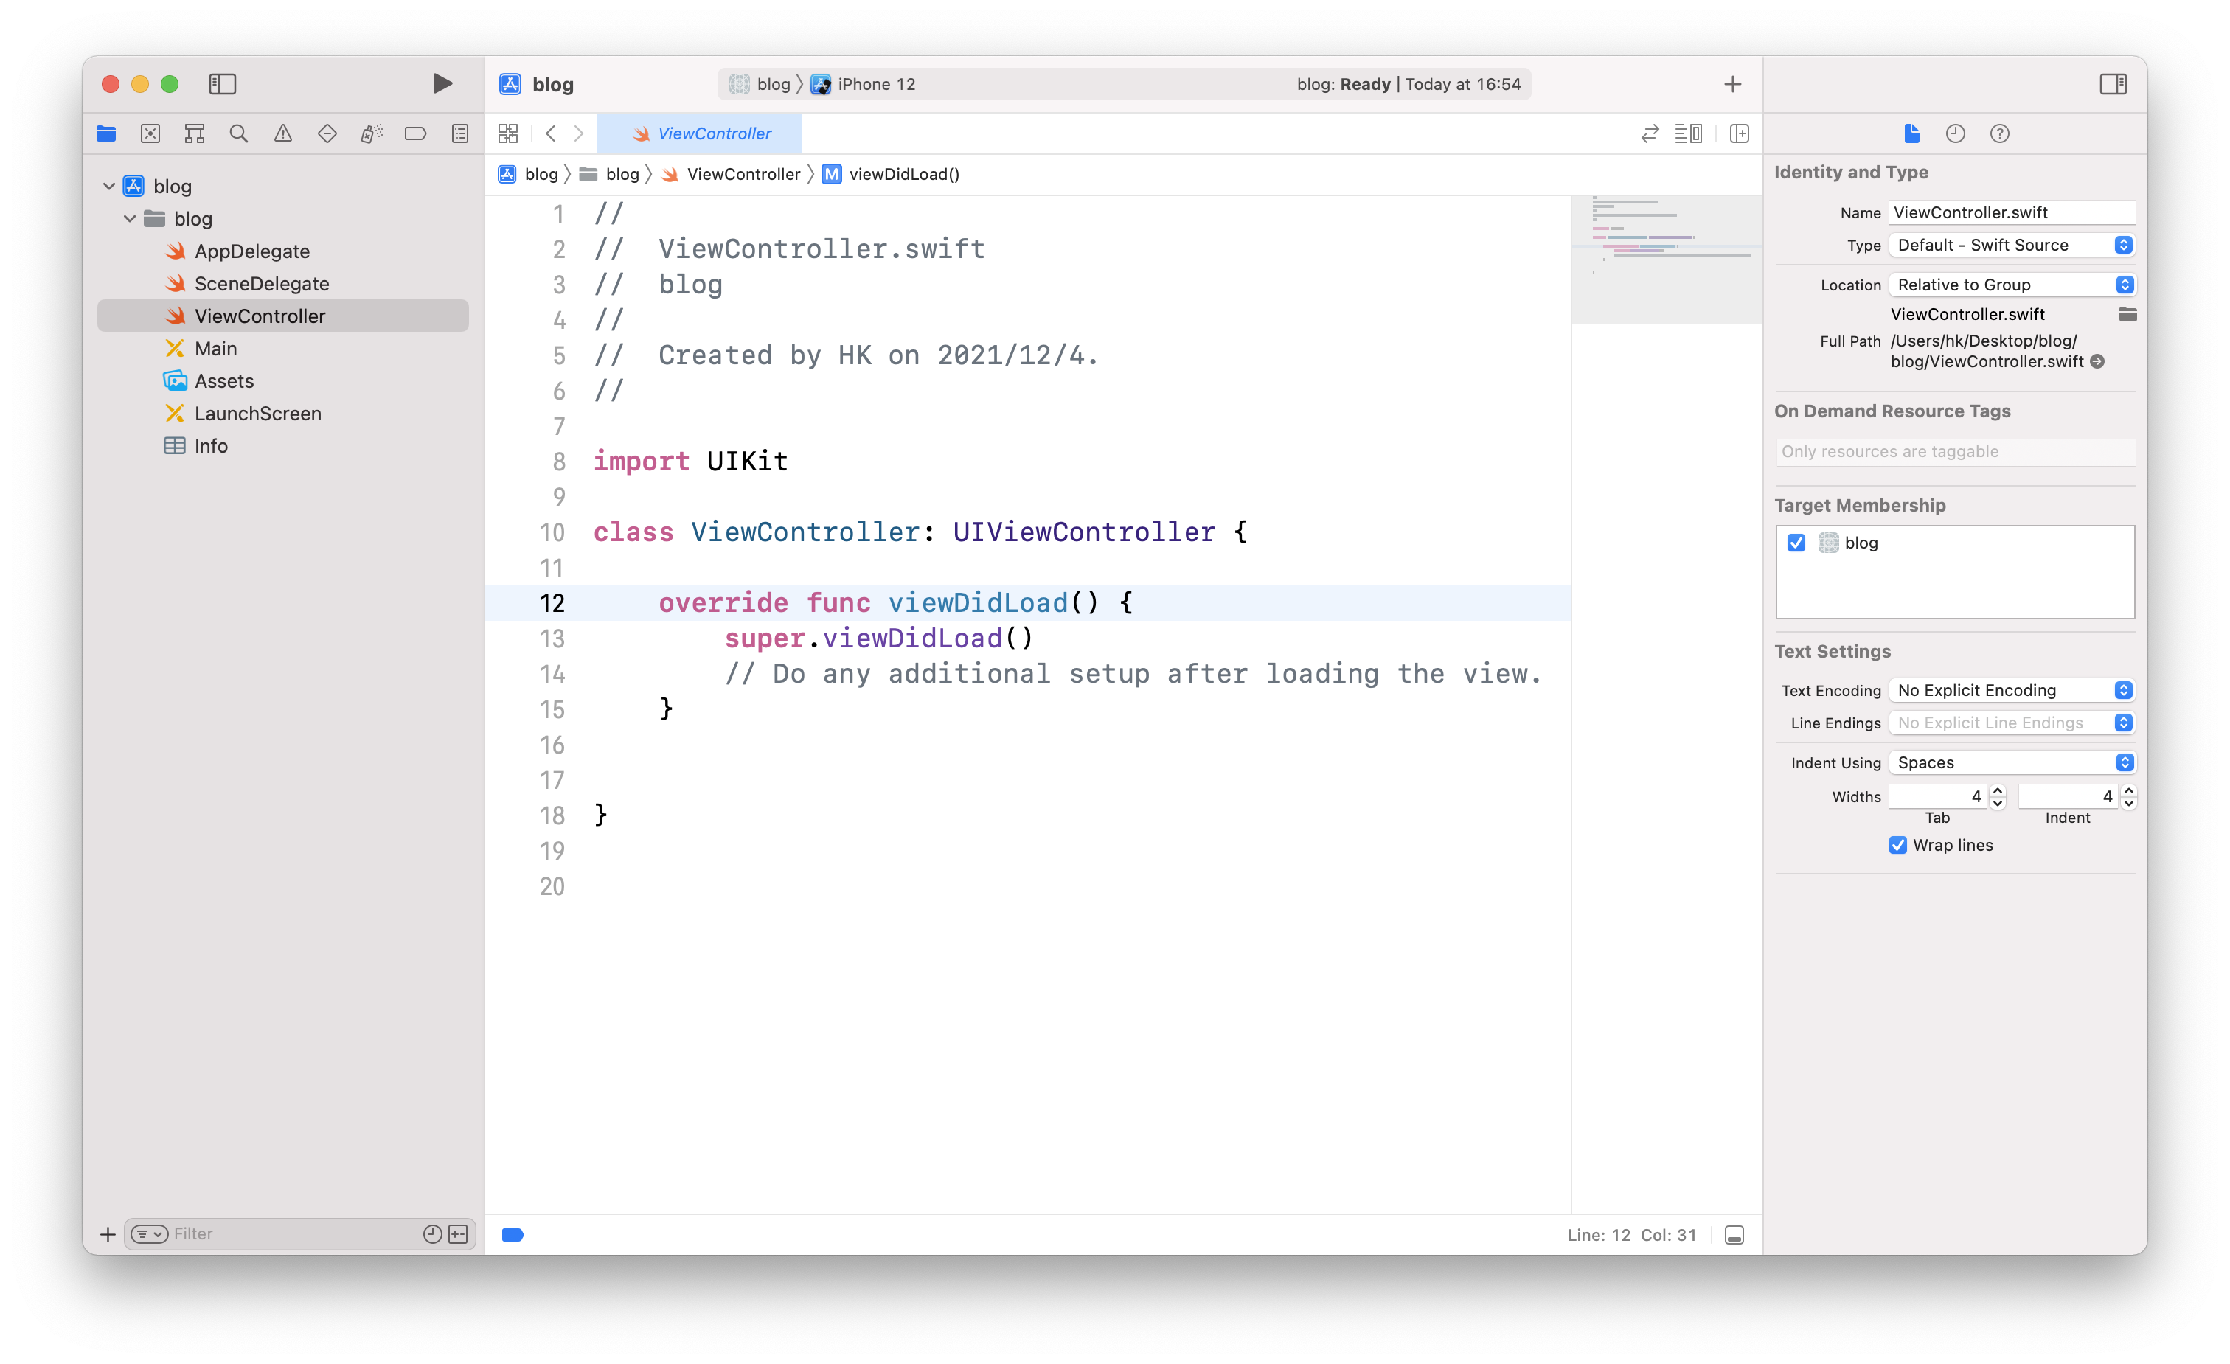2230x1364 pixels.
Task: Toggle the blog target membership checkbox
Action: (x=1796, y=543)
